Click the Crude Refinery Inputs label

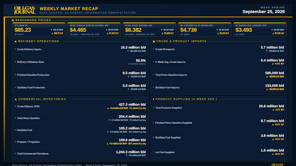click(x=29, y=49)
